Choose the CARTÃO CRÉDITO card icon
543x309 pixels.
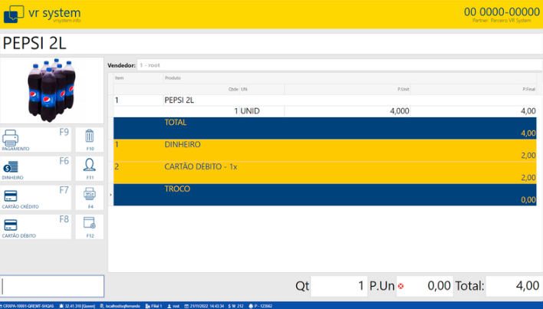pos(11,196)
